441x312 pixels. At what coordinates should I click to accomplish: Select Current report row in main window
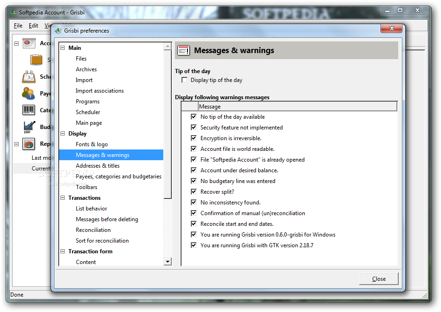click(33, 169)
